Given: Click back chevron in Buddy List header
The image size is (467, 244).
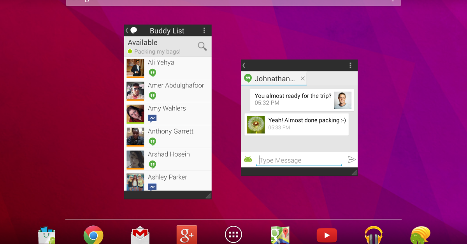Looking at the screenshot, I should coord(127,30).
